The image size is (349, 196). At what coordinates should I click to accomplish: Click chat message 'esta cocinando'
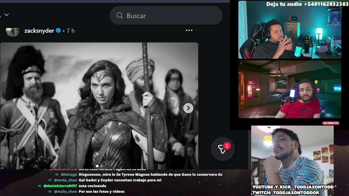point(92,186)
